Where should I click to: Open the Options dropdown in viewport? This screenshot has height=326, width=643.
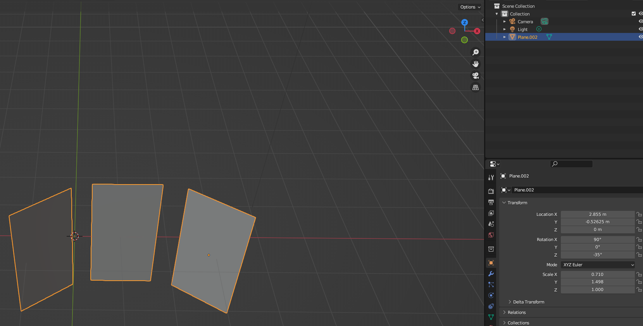click(x=470, y=7)
